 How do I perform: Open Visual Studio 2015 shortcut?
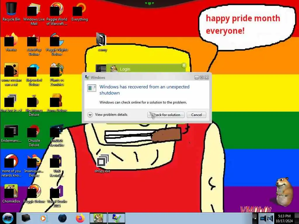(57, 196)
